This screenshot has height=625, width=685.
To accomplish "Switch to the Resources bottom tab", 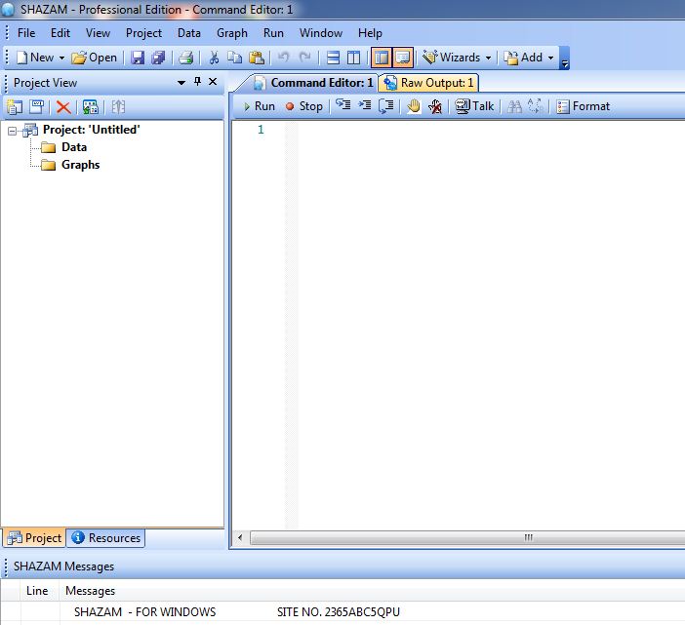I will pyautogui.click(x=105, y=537).
